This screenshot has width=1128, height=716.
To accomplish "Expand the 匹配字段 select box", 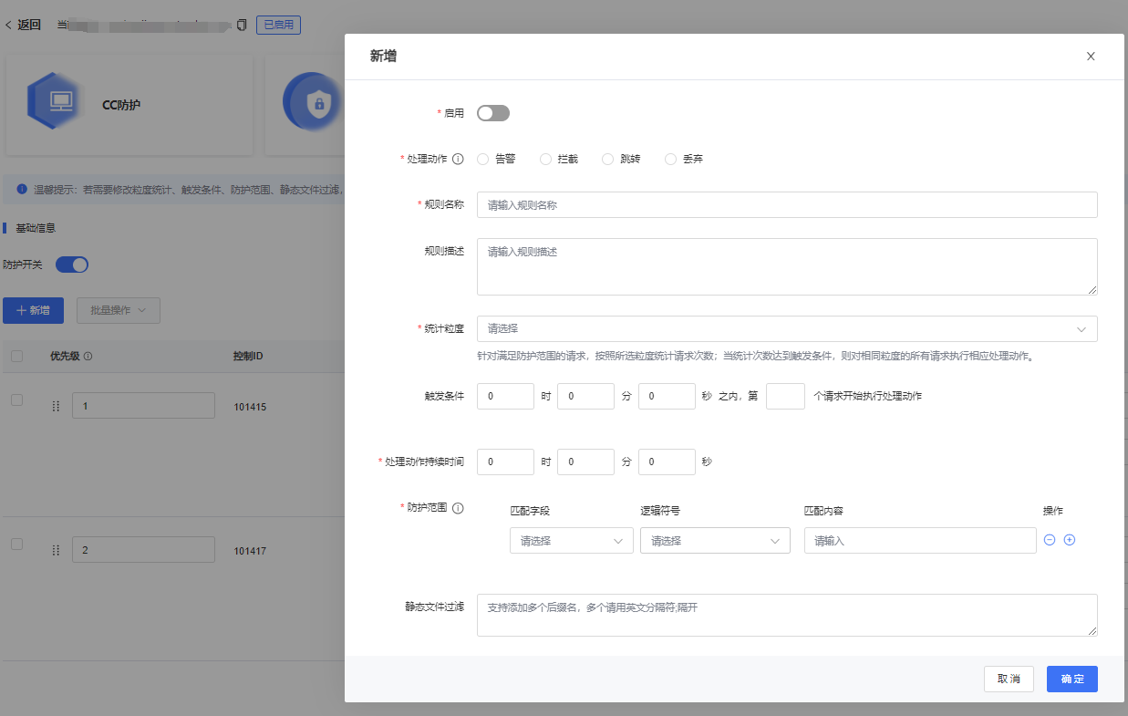I will click(x=571, y=541).
